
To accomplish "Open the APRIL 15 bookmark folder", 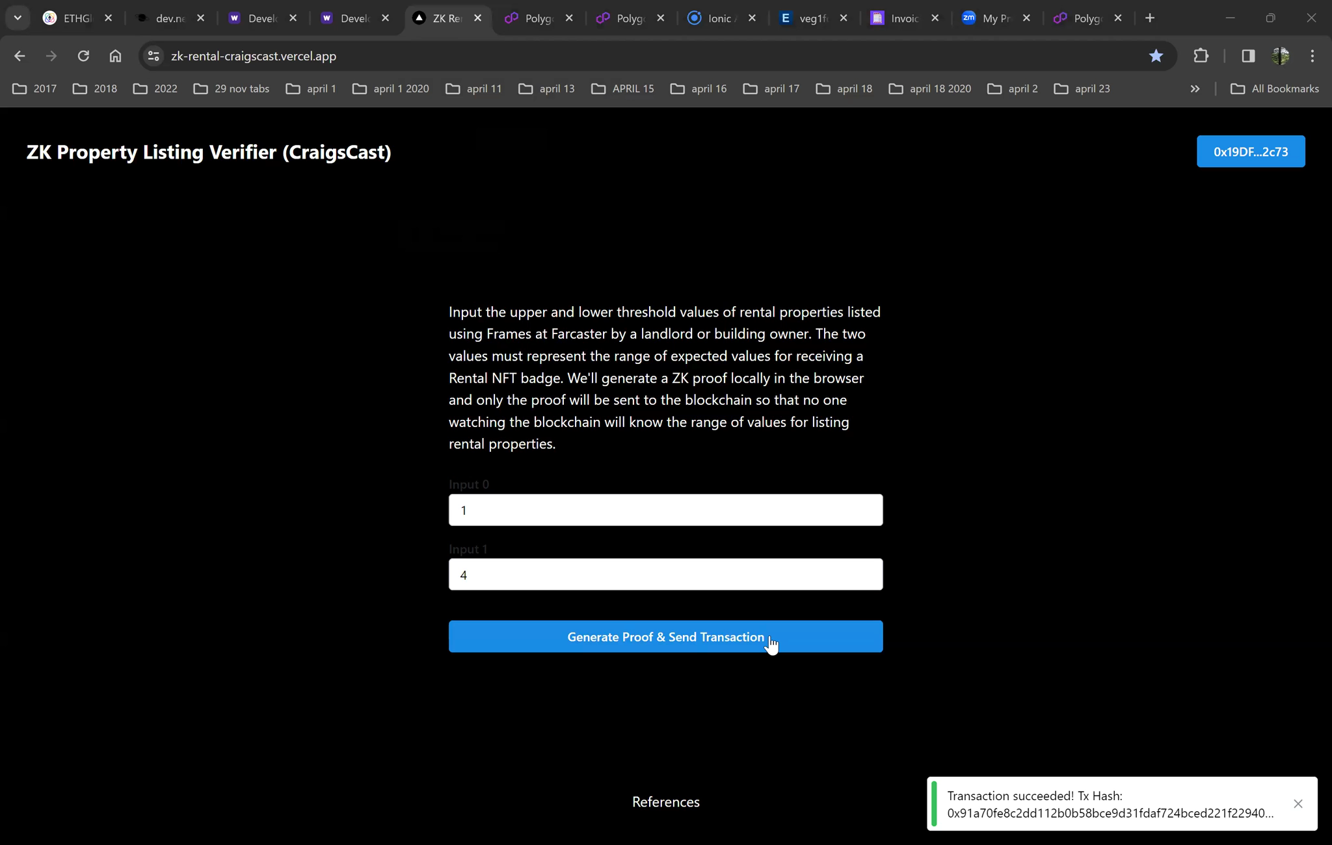I will (x=622, y=88).
